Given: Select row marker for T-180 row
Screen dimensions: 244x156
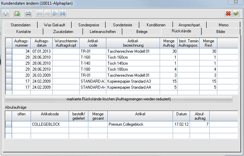Looking at the screenshot, I should tap(9, 69).
